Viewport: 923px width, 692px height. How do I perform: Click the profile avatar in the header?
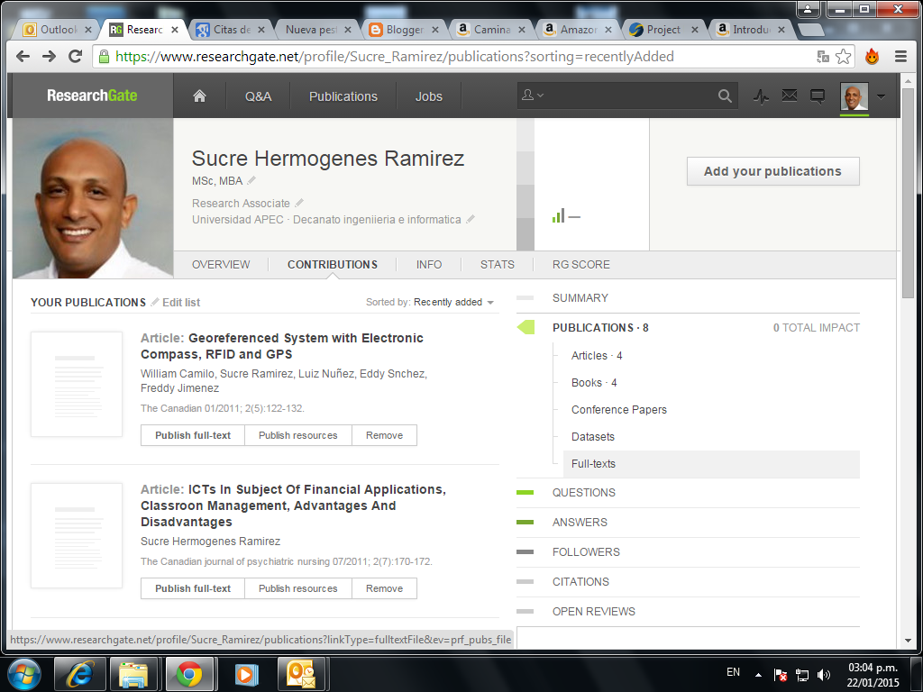854,97
